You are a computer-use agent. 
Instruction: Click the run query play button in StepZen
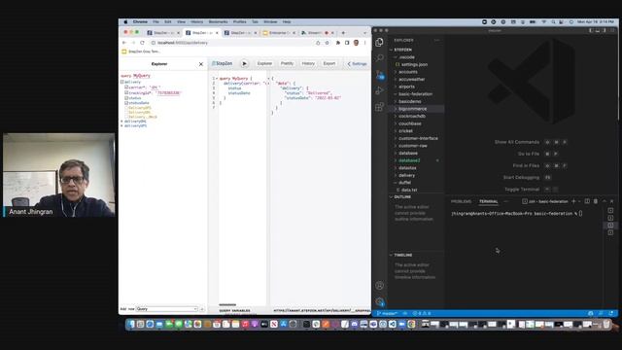click(x=244, y=63)
